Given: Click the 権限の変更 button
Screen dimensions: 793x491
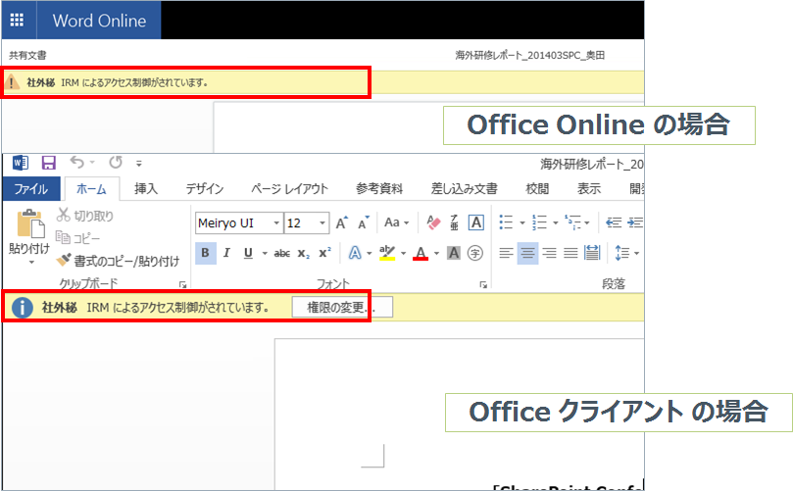Looking at the screenshot, I should (x=342, y=308).
